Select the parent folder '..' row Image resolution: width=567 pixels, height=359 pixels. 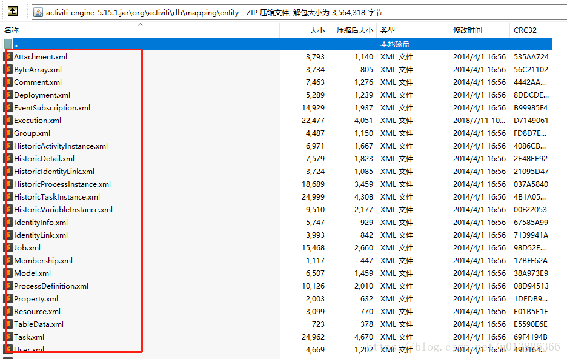(x=279, y=44)
